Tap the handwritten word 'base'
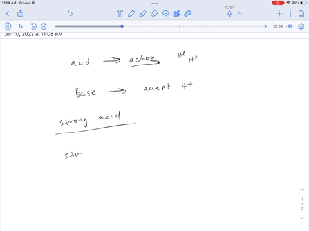This screenshot has width=309, height=231. 85,92
